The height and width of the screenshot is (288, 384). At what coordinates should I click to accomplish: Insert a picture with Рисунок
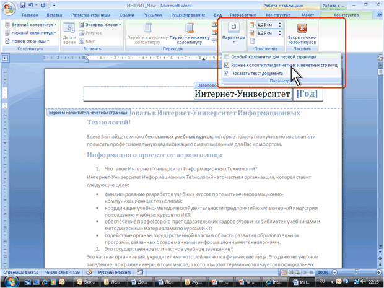[x=90, y=33]
